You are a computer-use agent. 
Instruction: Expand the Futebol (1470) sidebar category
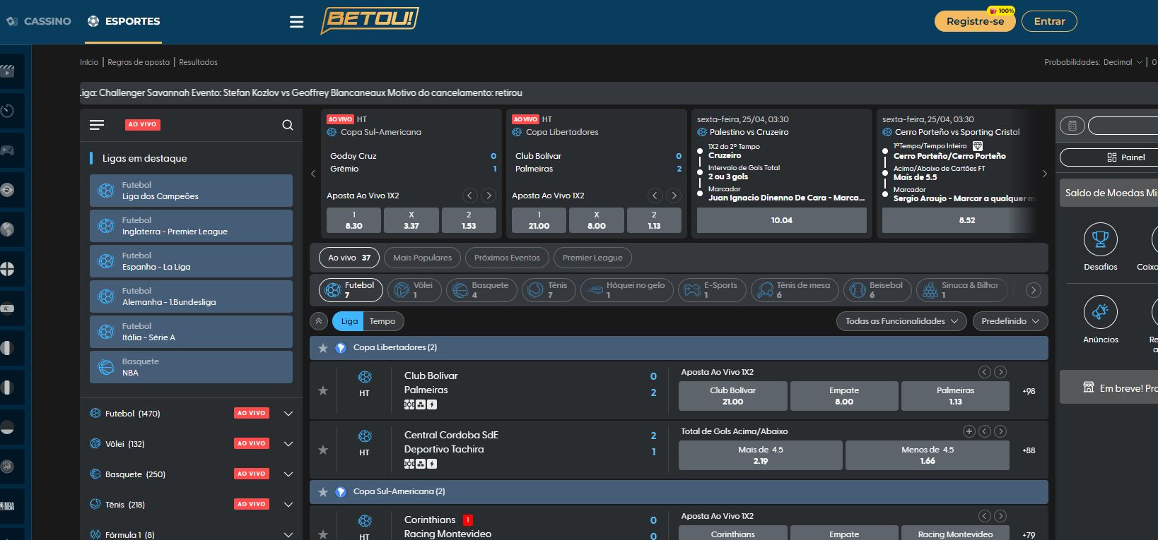pyautogui.click(x=288, y=414)
